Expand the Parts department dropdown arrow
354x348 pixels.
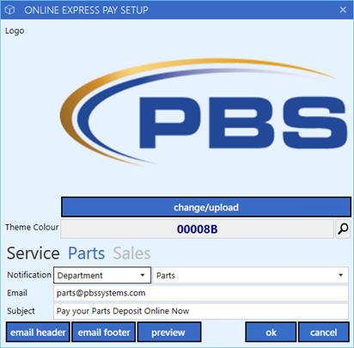coord(340,275)
